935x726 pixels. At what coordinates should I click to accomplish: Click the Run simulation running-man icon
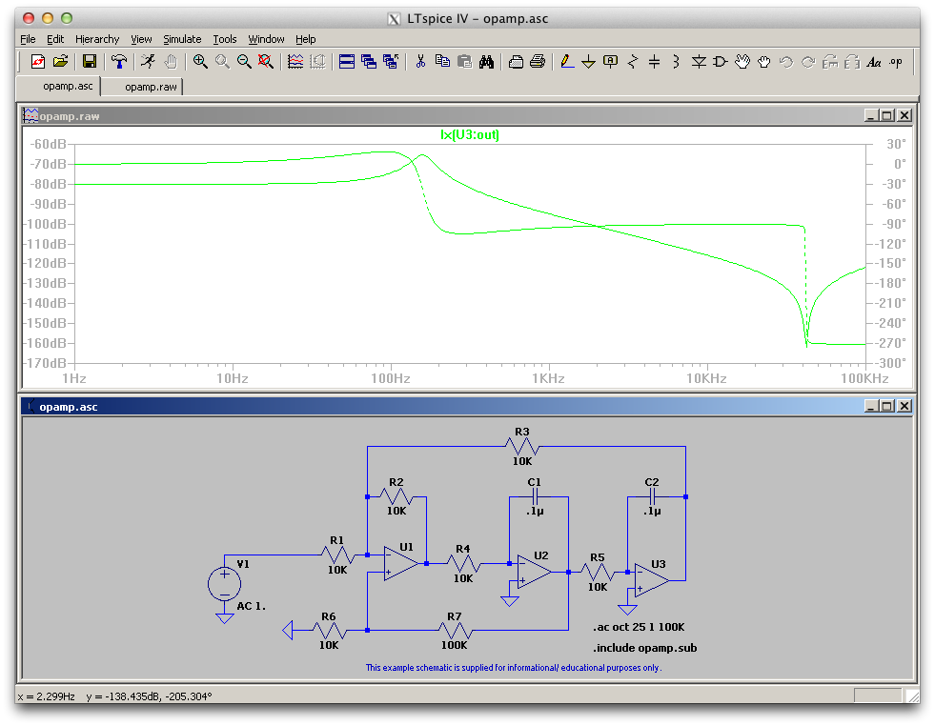pos(148,61)
